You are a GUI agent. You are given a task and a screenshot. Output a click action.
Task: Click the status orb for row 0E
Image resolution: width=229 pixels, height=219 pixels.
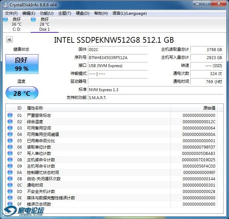[10, 198]
